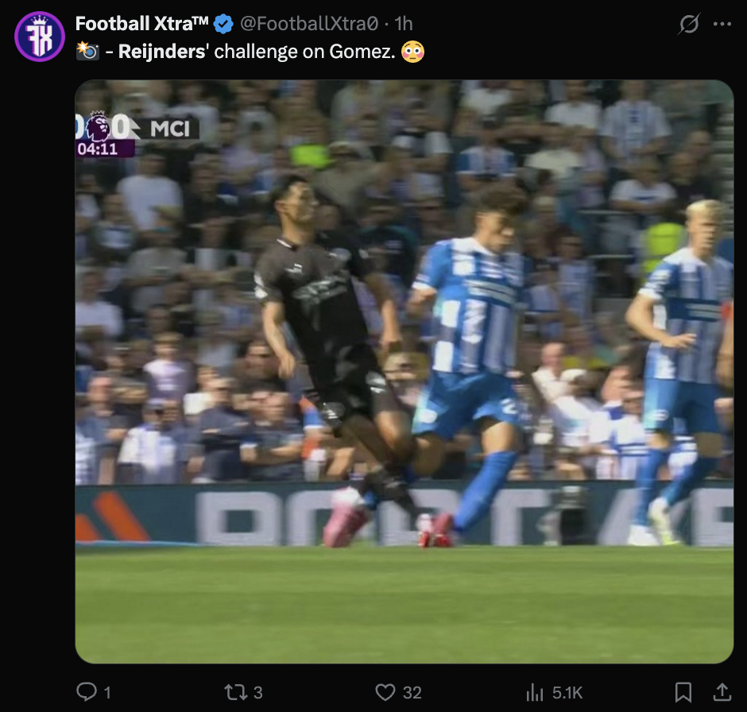Click the flushed face emoji
The width and height of the screenshot is (747, 712).
(x=412, y=52)
